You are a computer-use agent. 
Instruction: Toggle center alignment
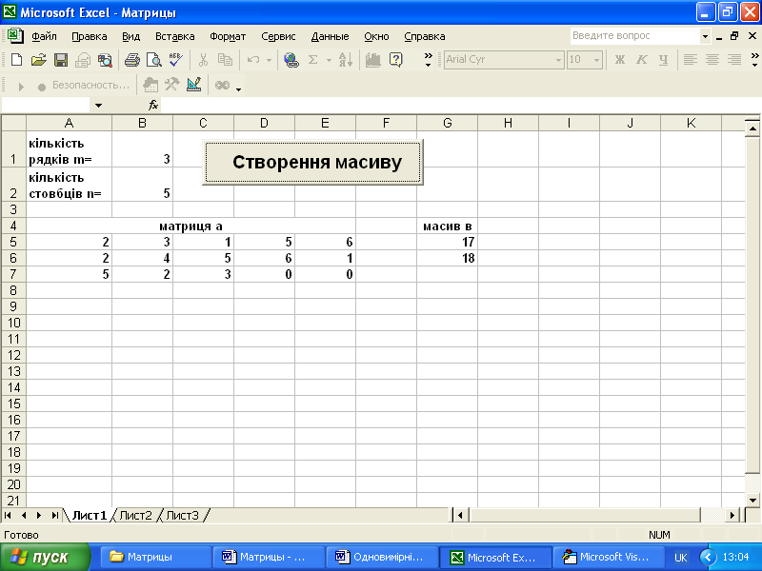coord(712,60)
